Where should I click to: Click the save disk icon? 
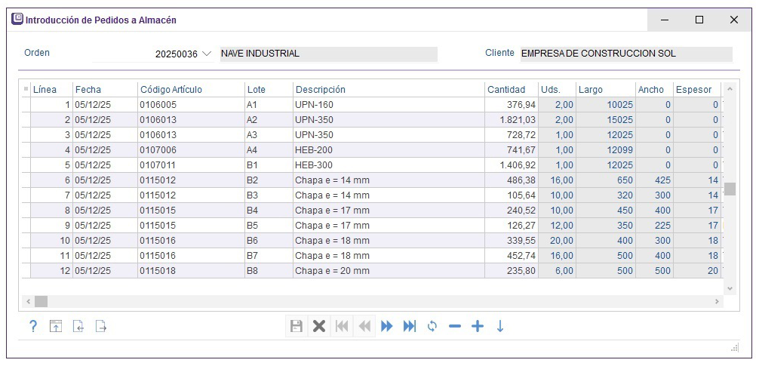(297, 327)
